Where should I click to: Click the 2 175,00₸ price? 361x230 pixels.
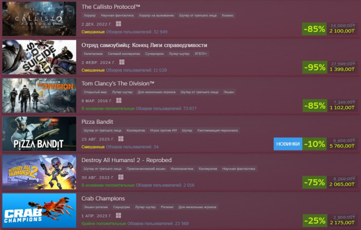coord(342,223)
